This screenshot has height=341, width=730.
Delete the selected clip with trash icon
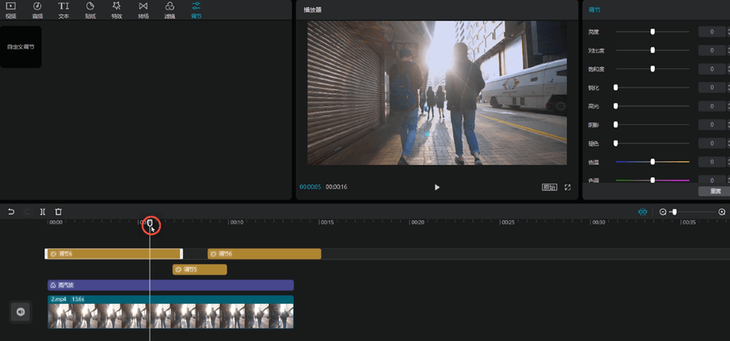[58, 212]
